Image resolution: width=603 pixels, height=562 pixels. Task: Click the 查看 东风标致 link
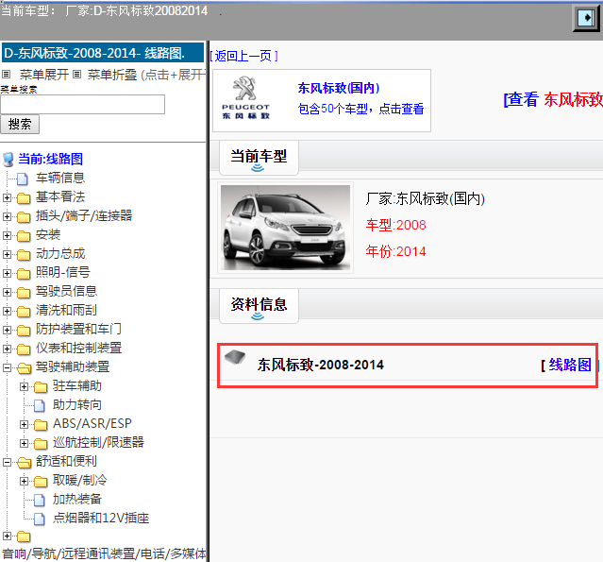click(x=553, y=100)
